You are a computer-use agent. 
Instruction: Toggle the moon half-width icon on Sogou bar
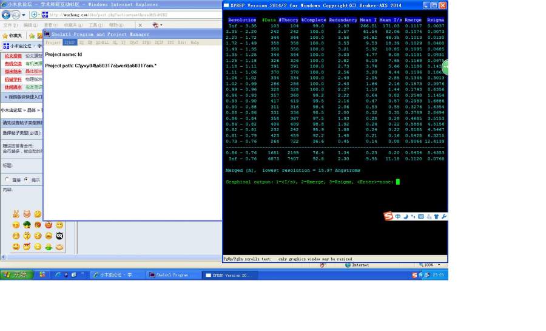(x=406, y=216)
